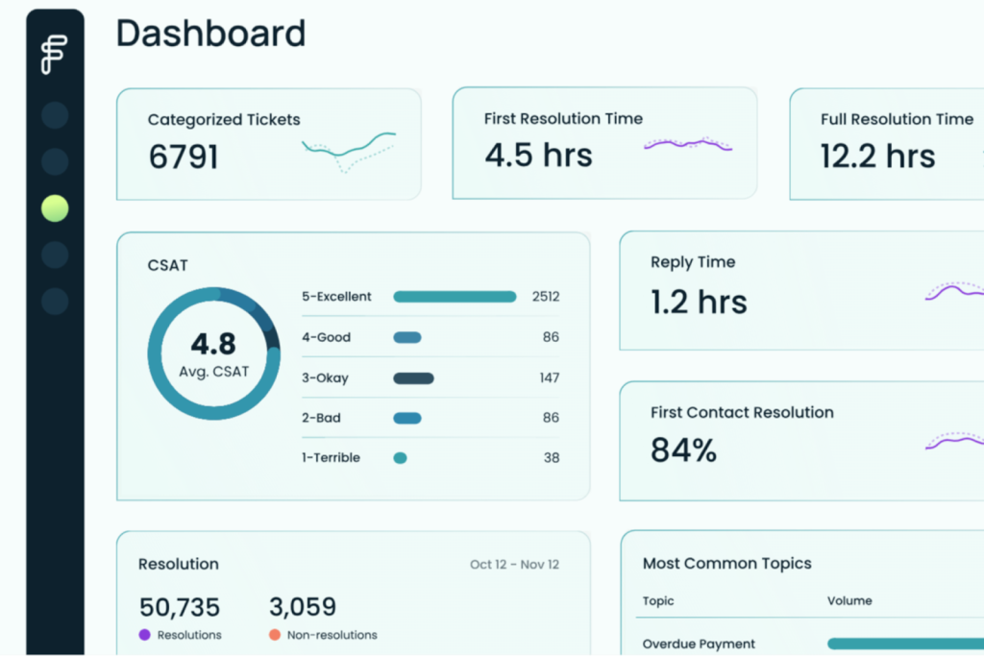Select the first sidebar navigation icon

click(x=54, y=113)
